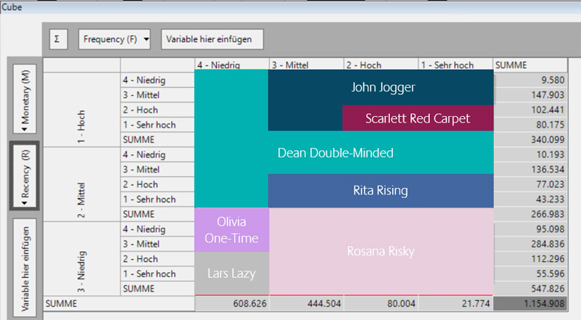
Task: Click the Scarlett Red Carpet segment
Action: [x=418, y=118]
